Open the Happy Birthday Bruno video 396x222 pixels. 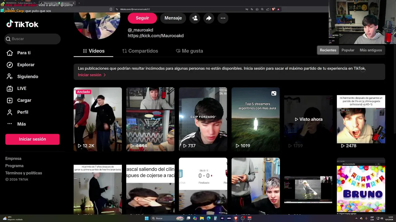tap(361, 186)
